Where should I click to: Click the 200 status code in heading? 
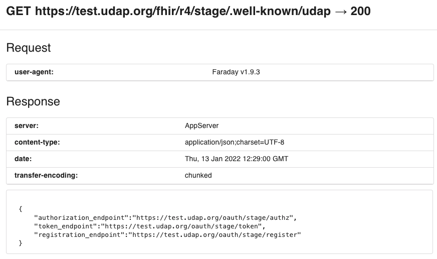pyautogui.click(x=360, y=12)
